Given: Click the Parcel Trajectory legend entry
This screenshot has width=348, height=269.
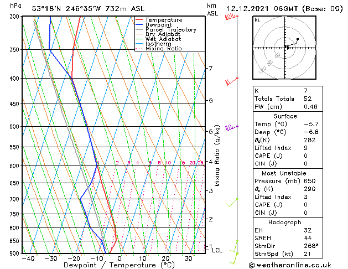Looking at the screenshot, I should coord(166,29).
